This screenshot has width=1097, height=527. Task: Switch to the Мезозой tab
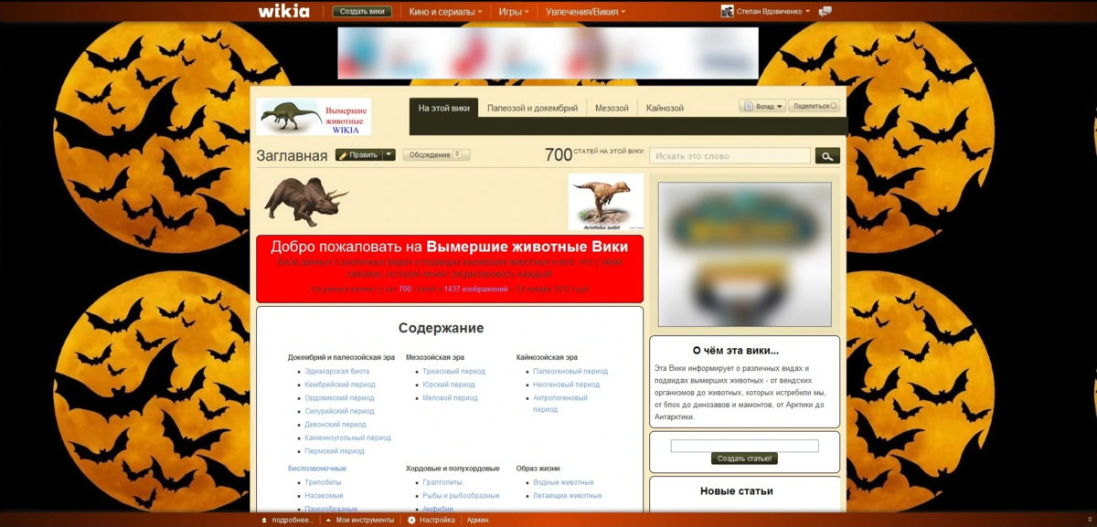pos(611,106)
